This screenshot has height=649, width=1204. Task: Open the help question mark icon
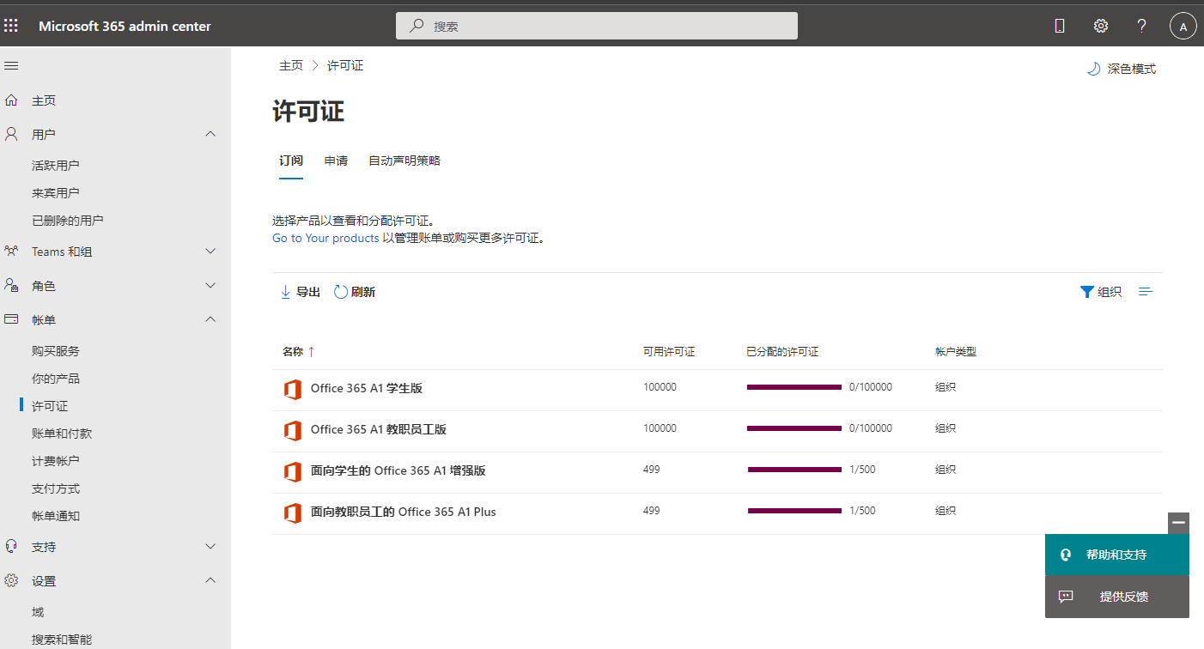point(1142,26)
